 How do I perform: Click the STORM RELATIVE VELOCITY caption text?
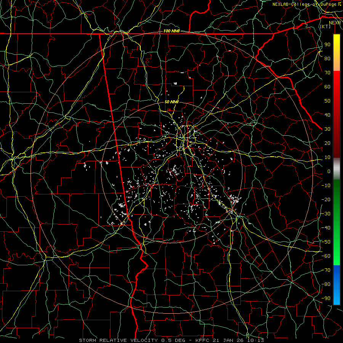tap(118, 340)
